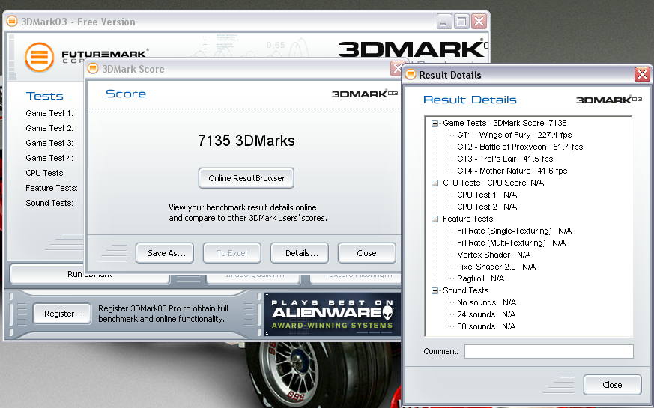Click the To Excel button

[x=232, y=253]
